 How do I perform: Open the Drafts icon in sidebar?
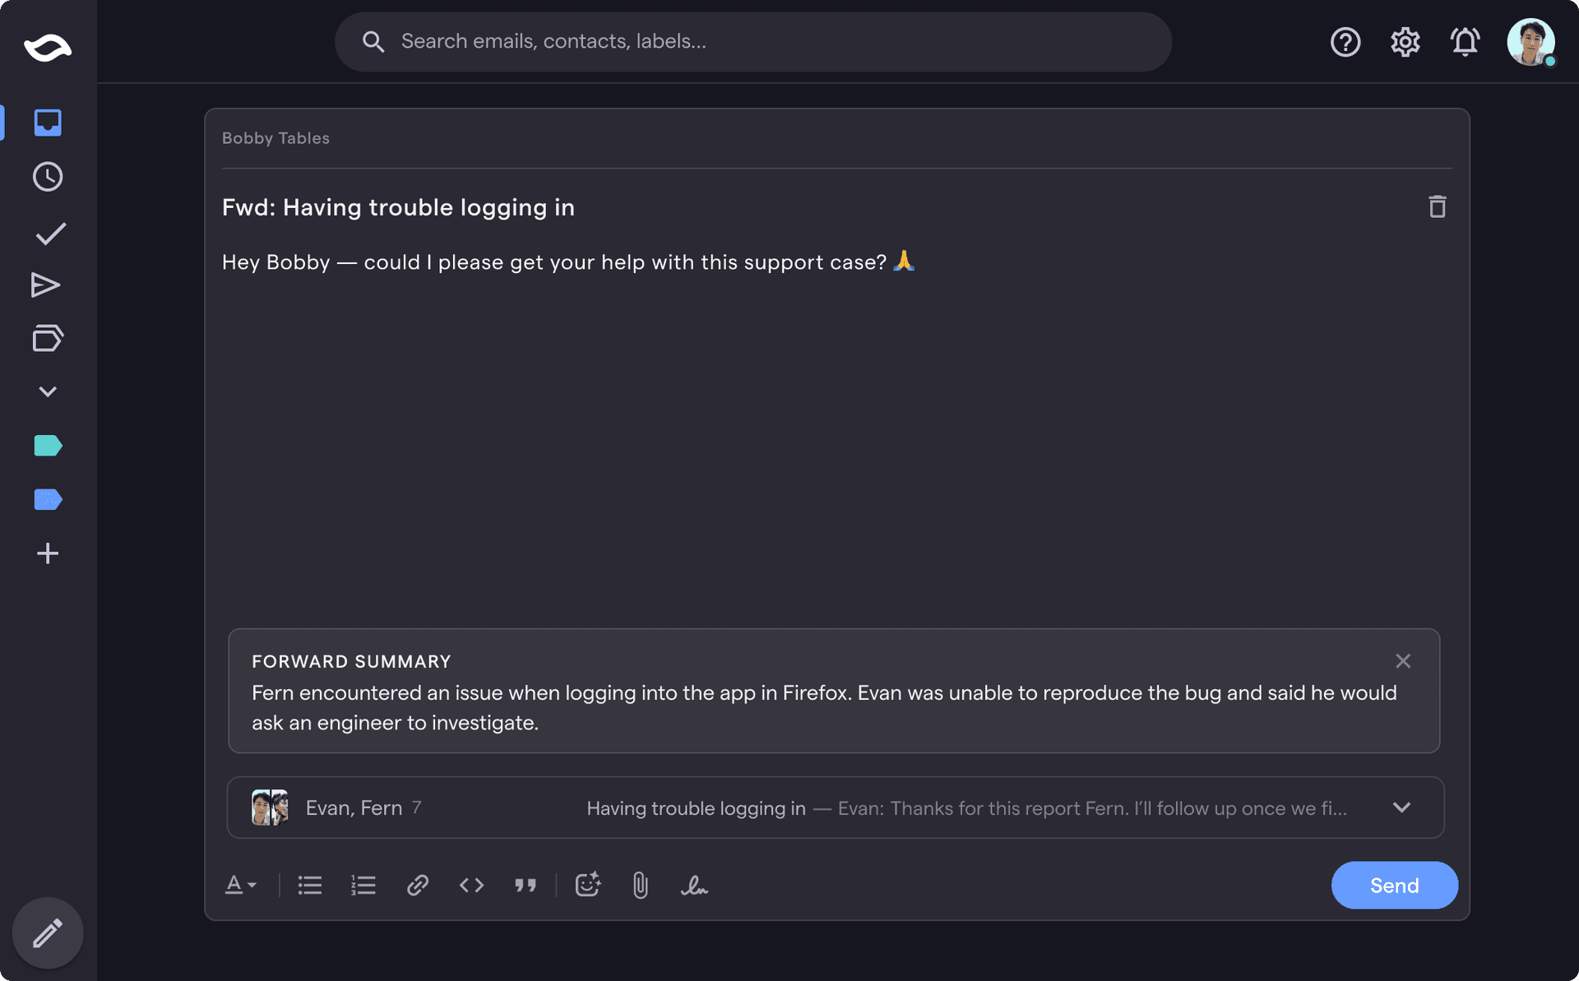click(47, 338)
